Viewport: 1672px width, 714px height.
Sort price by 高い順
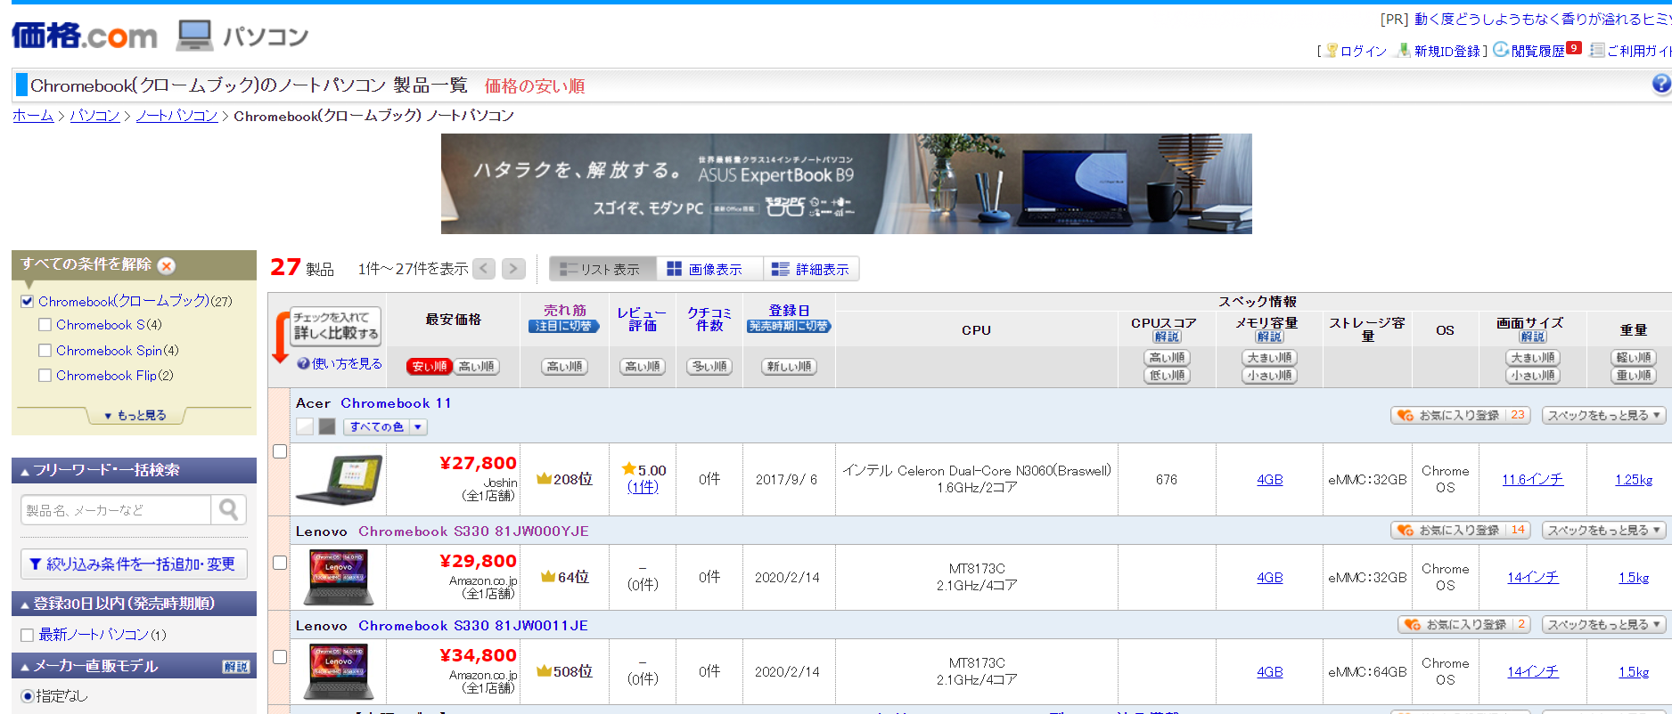pyautogui.click(x=477, y=367)
